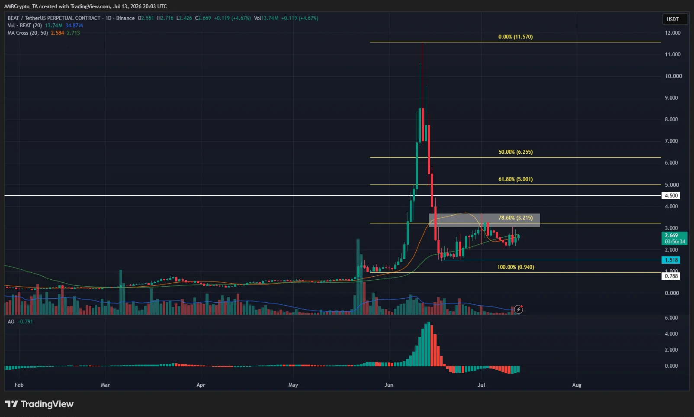Click the 12.000 price scale value
The width and height of the screenshot is (694, 417).
(673, 33)
